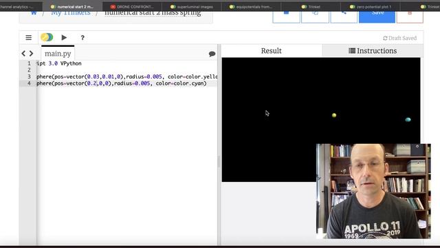Click the Draft Saved status indicator
Viewport: 440px width, 248px height.
click(x=400, y=38)
